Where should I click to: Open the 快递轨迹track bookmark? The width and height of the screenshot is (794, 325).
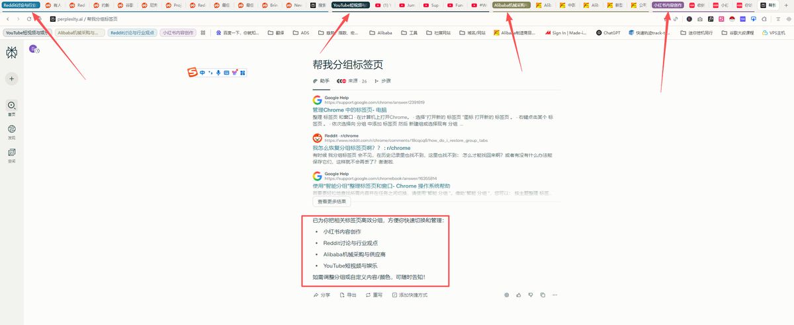point(649,32)
